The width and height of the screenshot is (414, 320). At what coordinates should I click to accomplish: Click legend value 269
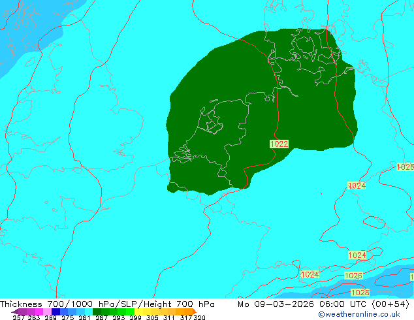tap(50, 317)
